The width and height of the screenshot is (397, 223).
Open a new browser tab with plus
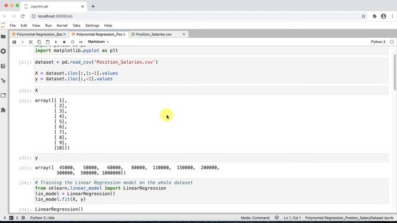tap(93, 7)
